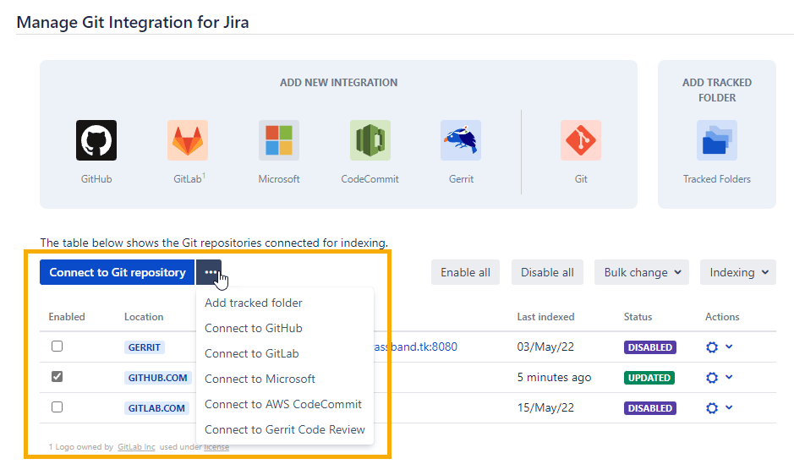Click the AWS CodeCommit integration icon

click(370, 140)
